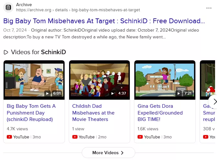The image size is (217, 160).
Task: Click YouTube icon on the 308 views card
Action: coord(205,137)
